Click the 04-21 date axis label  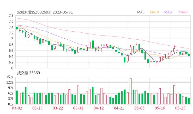(119, 108)
